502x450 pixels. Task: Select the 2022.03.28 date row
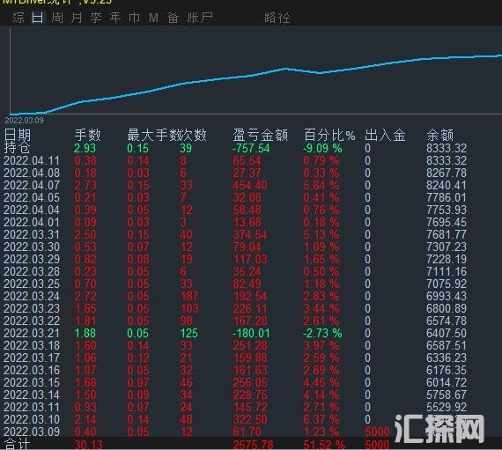pyautogui.click(x=32, y=272)
